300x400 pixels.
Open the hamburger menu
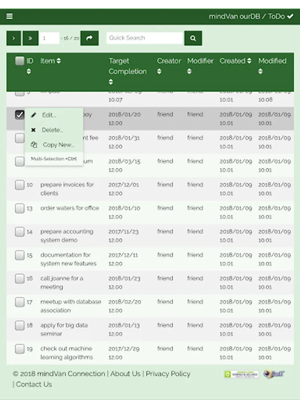click(9, 16)
